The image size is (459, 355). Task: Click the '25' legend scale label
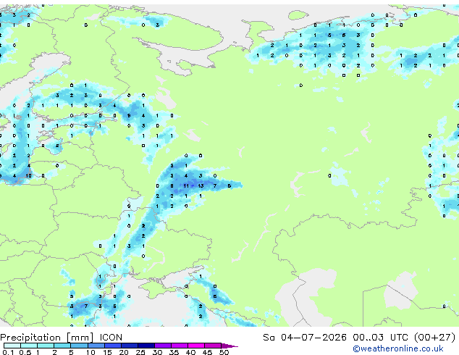coord(140,352)
